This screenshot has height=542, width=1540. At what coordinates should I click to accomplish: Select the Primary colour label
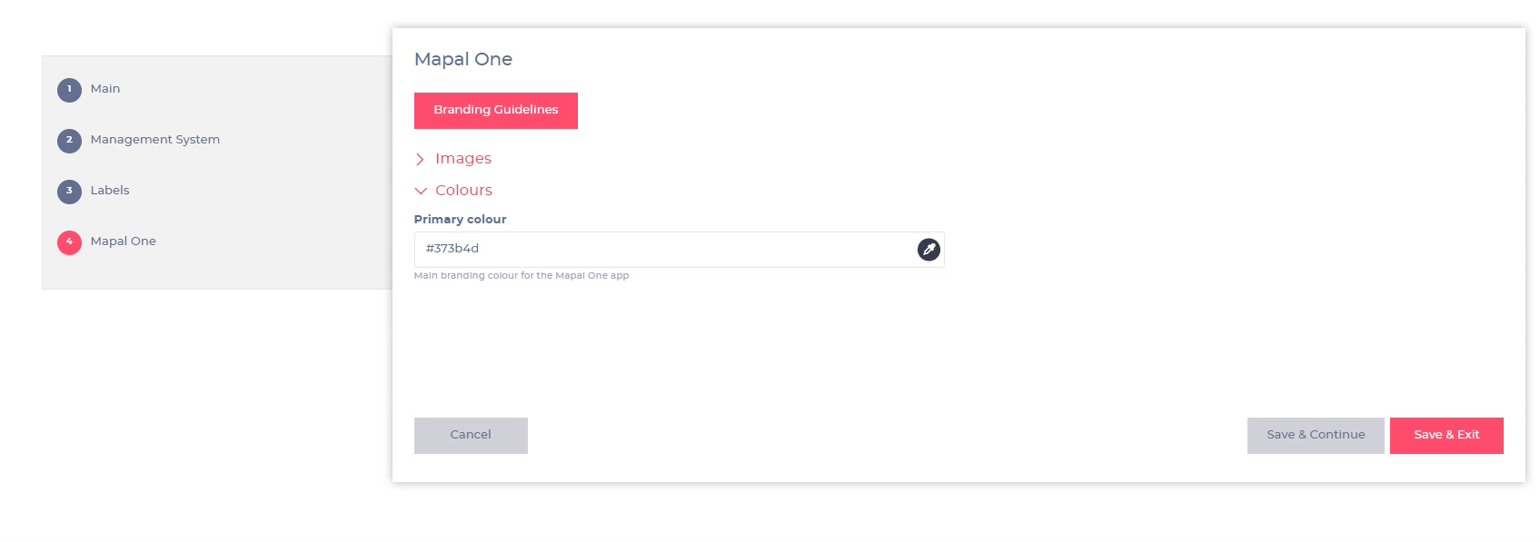point(461,220)
